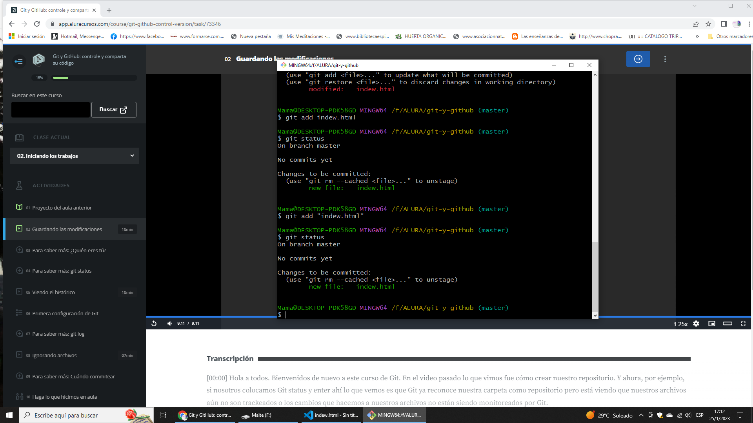The height and width of the screenshot is (423, 753).
Task: Open new browser tab
Action: pyautogui.click(x=109, y=10)
